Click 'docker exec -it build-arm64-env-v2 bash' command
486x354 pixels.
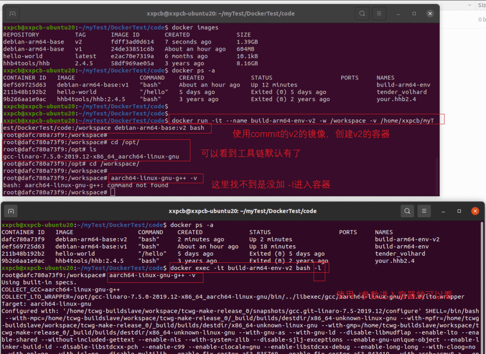[x=240, y=268]
